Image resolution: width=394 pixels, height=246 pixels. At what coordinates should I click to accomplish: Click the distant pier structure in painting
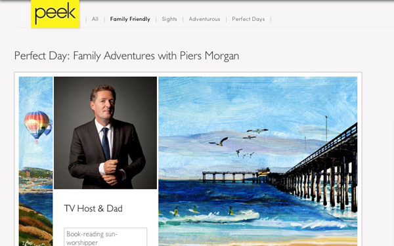236,176
